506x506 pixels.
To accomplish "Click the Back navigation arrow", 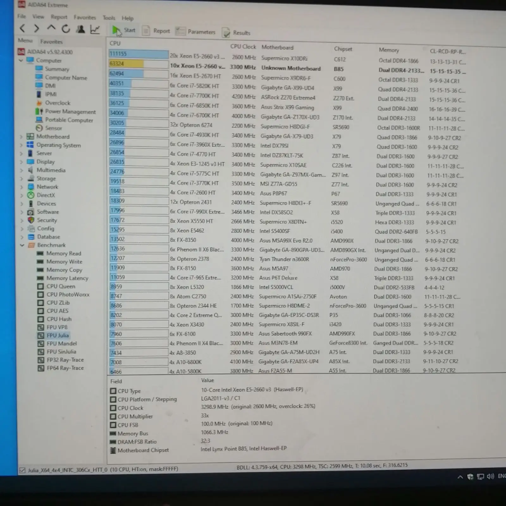I will [22, 28].
